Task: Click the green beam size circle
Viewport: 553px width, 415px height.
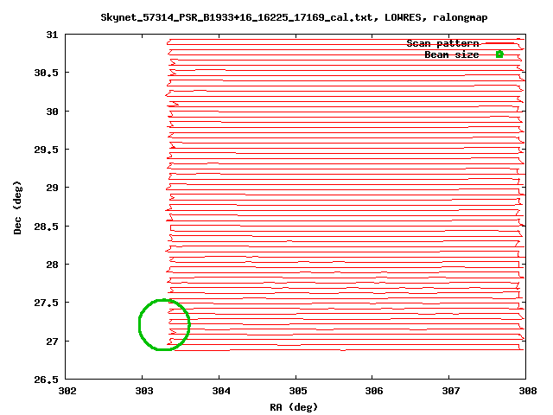Action: [x=164, y=325]
